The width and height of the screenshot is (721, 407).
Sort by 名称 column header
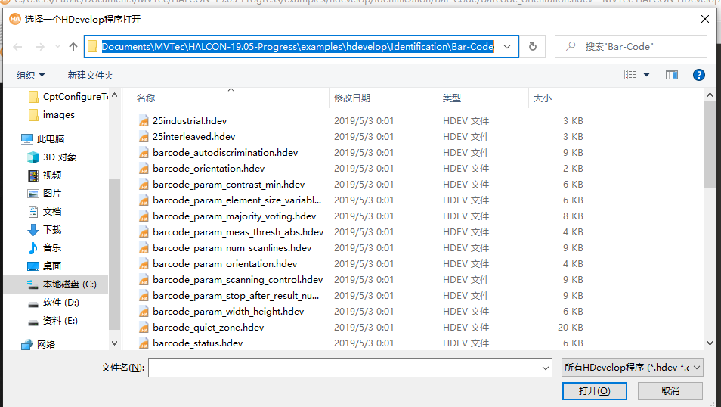tap(146, 98)
